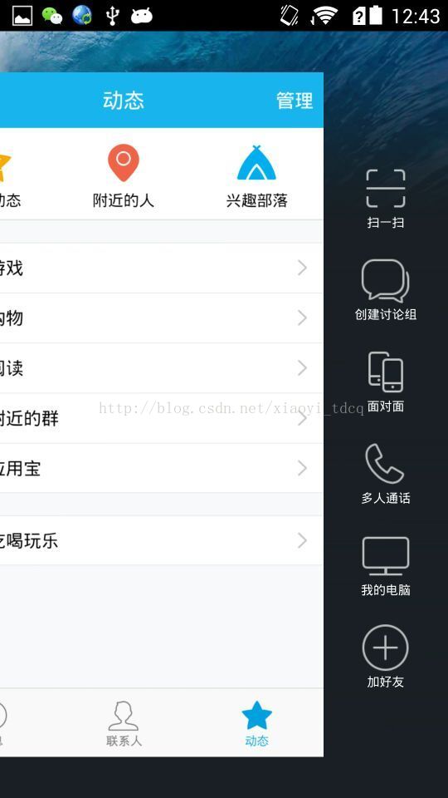Select the 动态 star tab
This screenshot has height=798, width=448.
click(x=256, y=724)
